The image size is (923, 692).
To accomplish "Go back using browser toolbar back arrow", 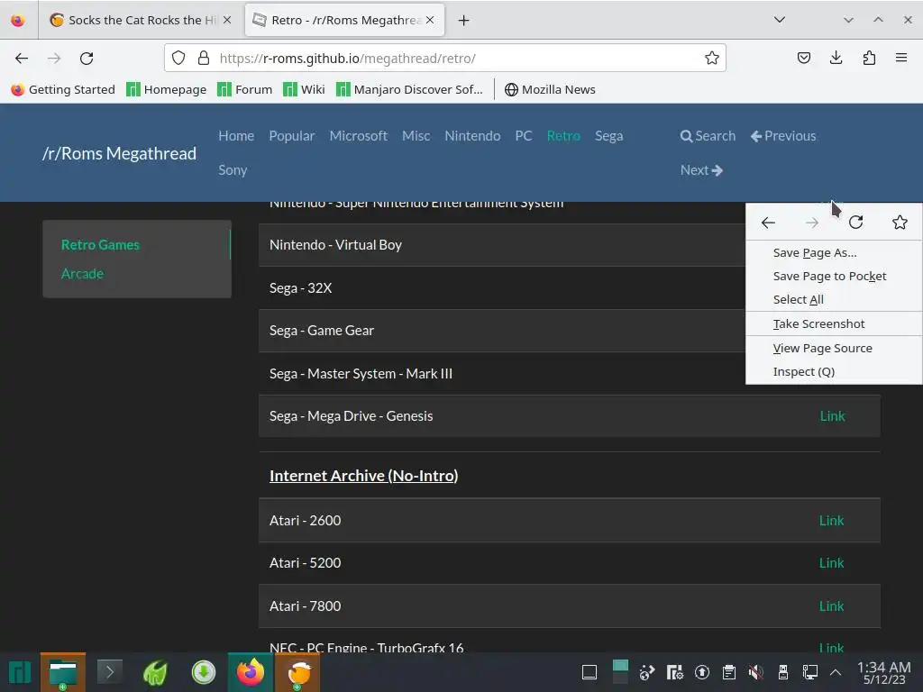I will [22, 59].
